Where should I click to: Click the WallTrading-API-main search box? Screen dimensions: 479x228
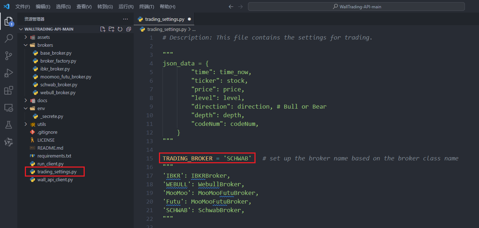[x=356, y=6]
